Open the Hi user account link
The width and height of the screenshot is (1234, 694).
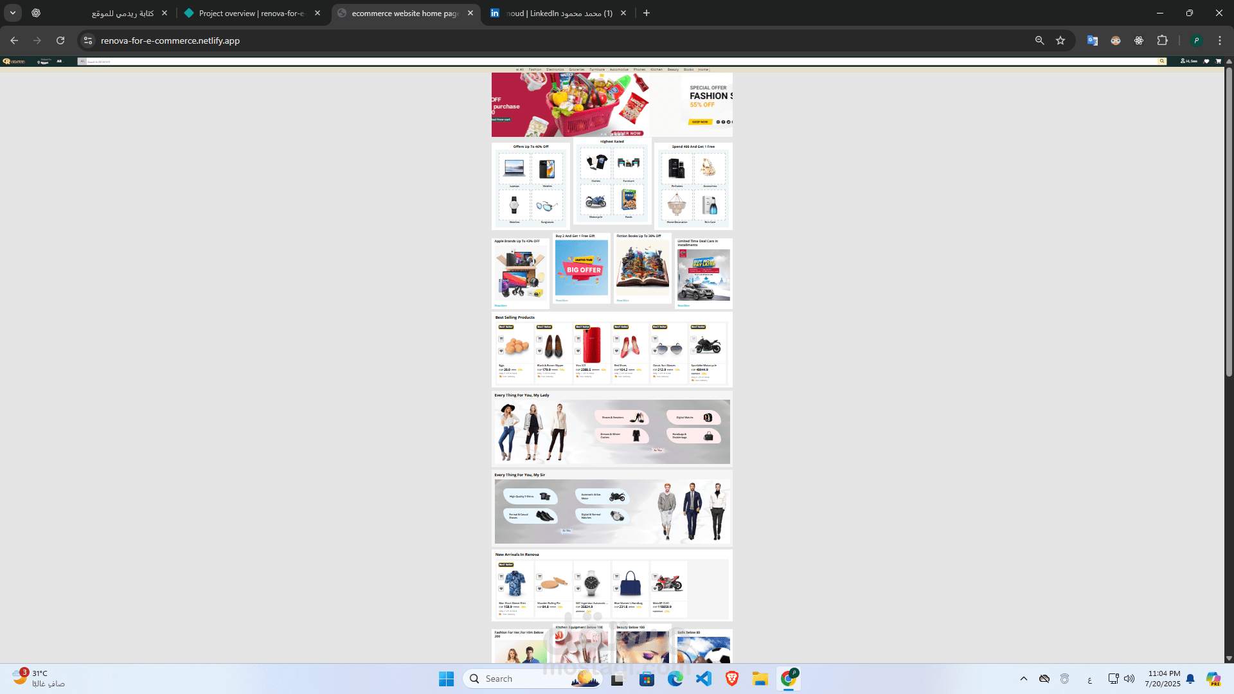1189,62
